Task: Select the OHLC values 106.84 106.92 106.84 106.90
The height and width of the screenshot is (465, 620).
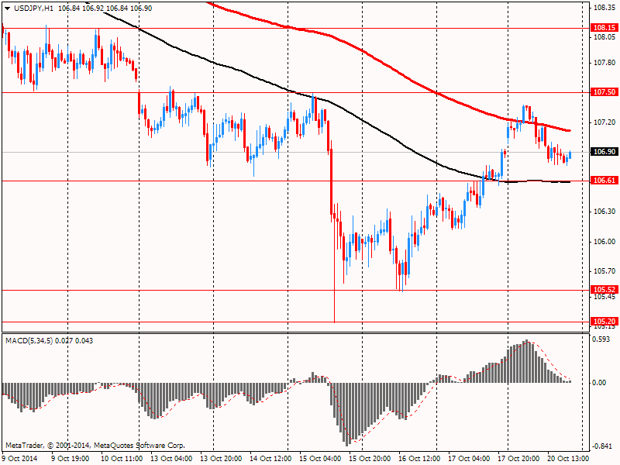Action: [105, 9]
